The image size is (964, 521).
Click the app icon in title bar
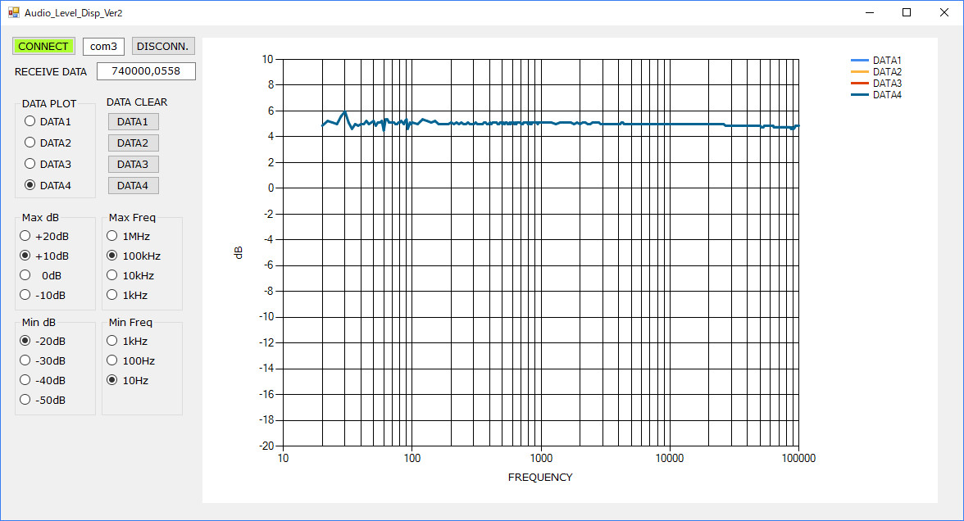tap(13, 13)
